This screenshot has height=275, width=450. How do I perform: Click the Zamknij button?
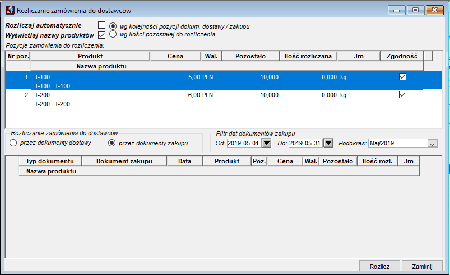(x=422, y=267)
